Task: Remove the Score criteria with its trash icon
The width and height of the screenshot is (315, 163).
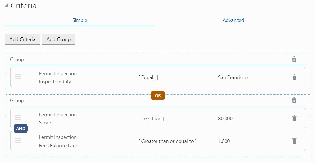Action: click(294, 118)
